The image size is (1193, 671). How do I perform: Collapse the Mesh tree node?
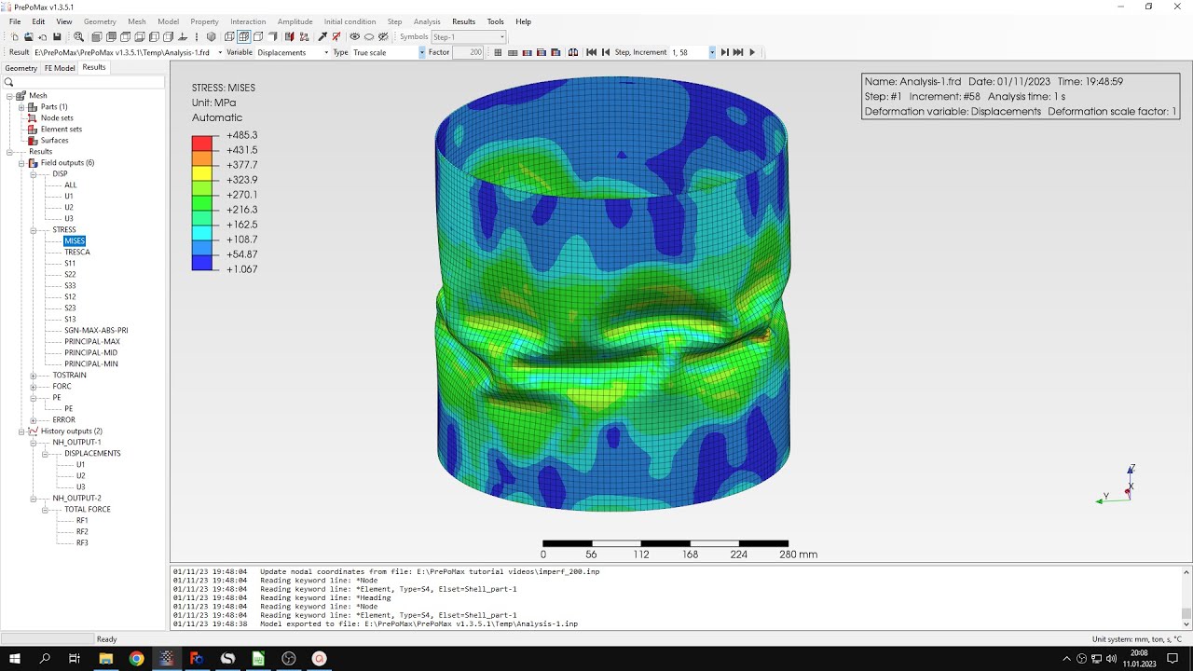click(x=9, y=95)
